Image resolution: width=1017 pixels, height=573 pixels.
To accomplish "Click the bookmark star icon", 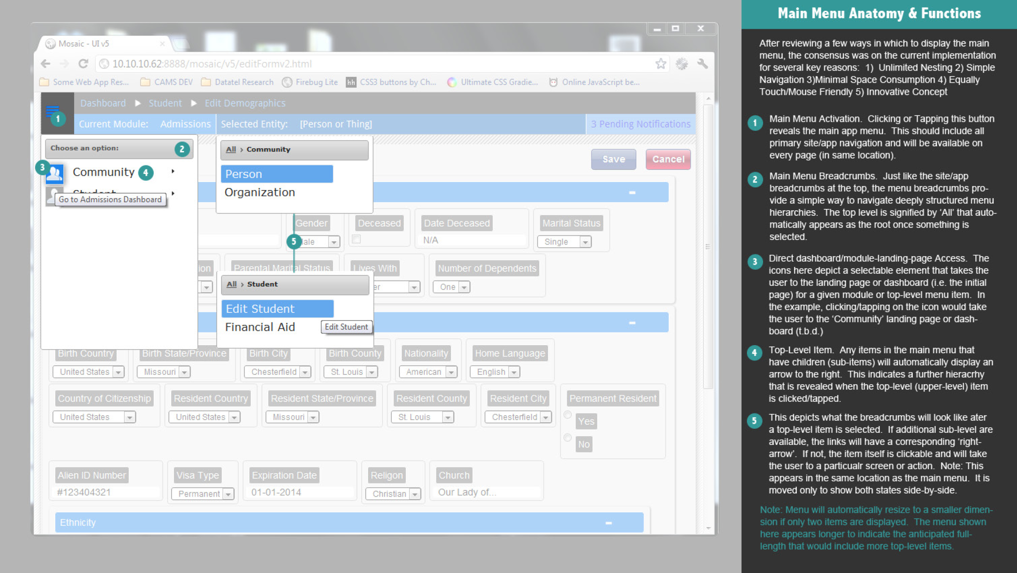I will [660, 64].
